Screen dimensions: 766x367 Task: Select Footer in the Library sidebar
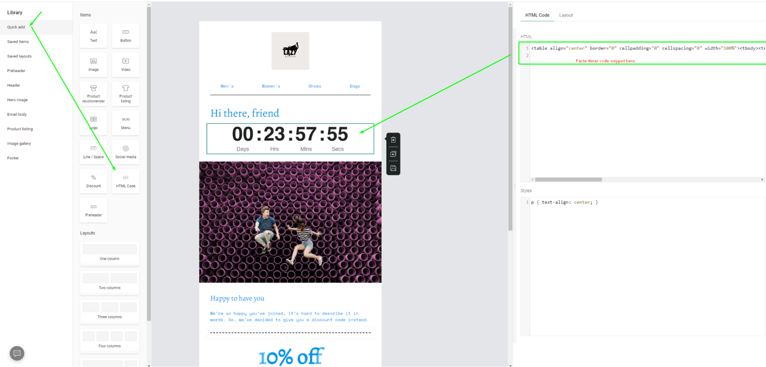pos(13,158)
